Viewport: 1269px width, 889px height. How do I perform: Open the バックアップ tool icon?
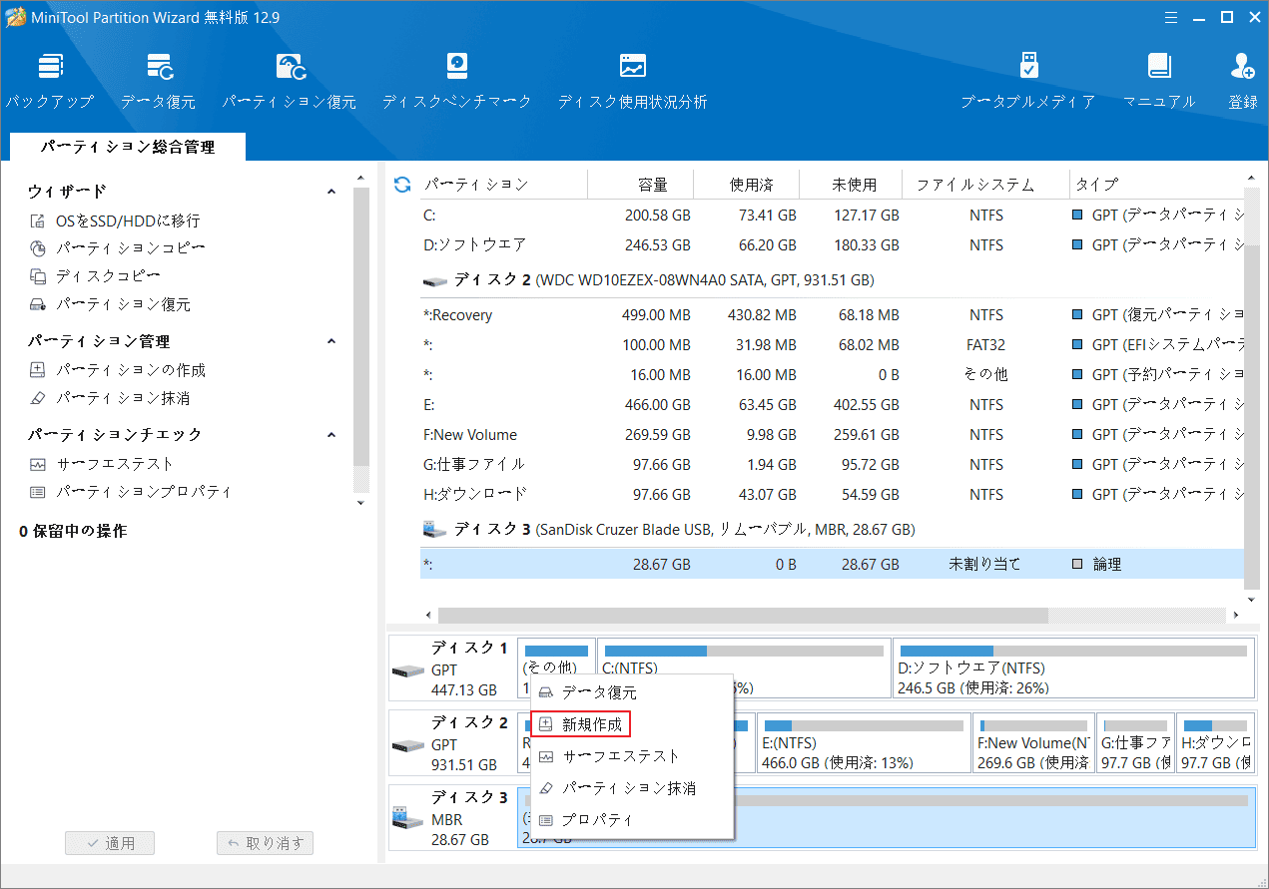click(x=50, y=66)
